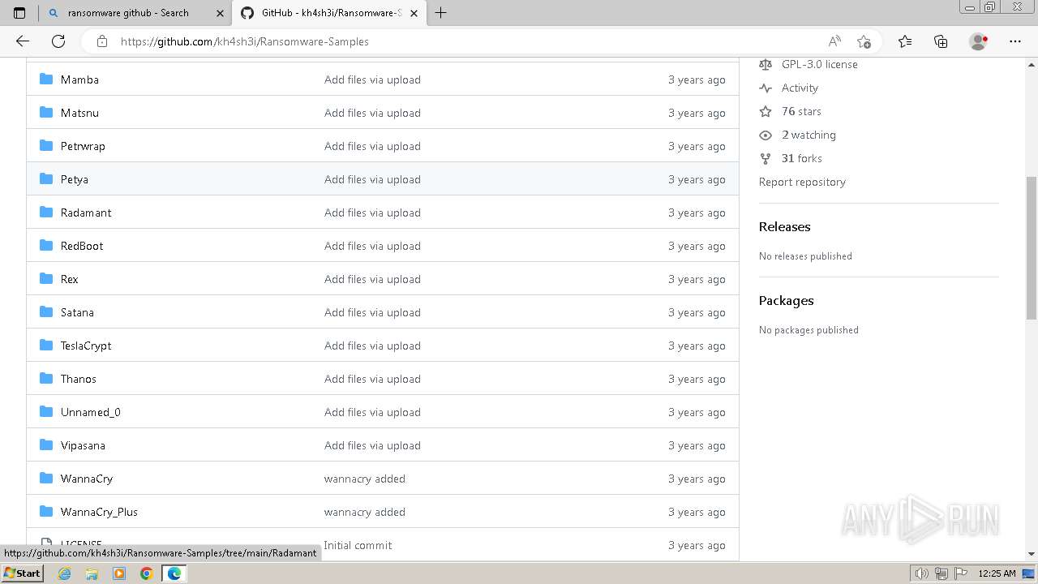Click the Activity pulse icon
Image resolution: width=1038 pixels, height=584 pixels.
click(766, 88)
